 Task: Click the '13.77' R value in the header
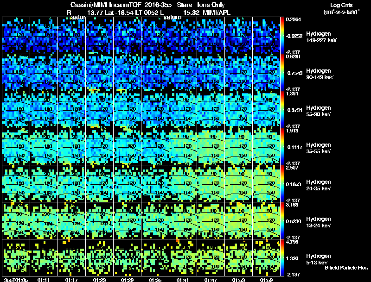(95, 13)
